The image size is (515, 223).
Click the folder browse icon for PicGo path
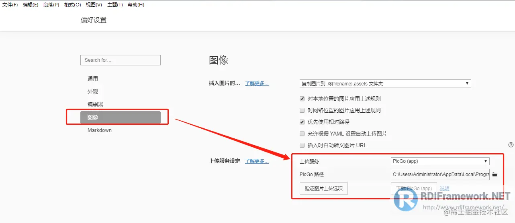click(495, 174)
